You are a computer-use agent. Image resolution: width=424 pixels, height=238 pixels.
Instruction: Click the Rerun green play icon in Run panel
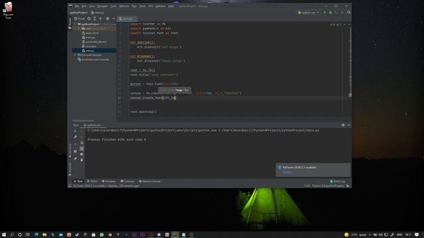pos(75,131)
